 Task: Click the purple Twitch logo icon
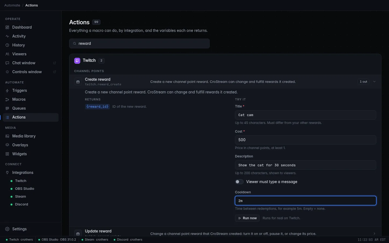[x=77, y=60]
